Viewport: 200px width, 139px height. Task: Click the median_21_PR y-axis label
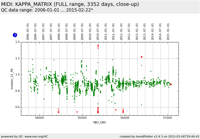click(x=12, y=79)
